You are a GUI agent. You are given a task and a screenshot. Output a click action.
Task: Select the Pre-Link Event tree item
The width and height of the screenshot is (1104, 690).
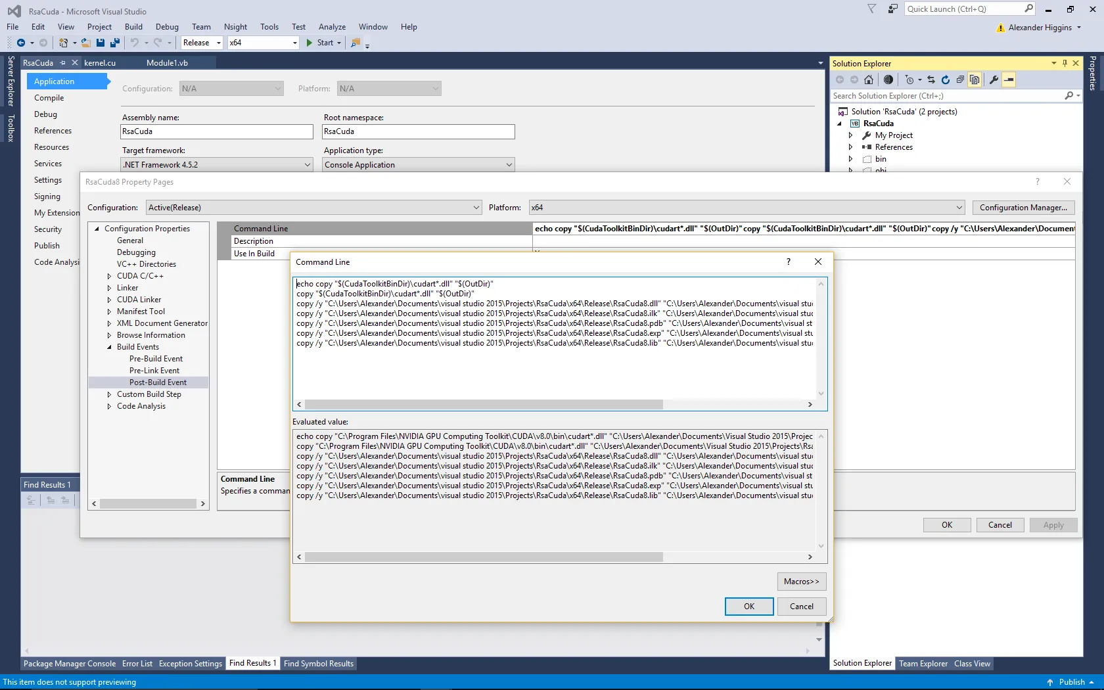[154, 371]
